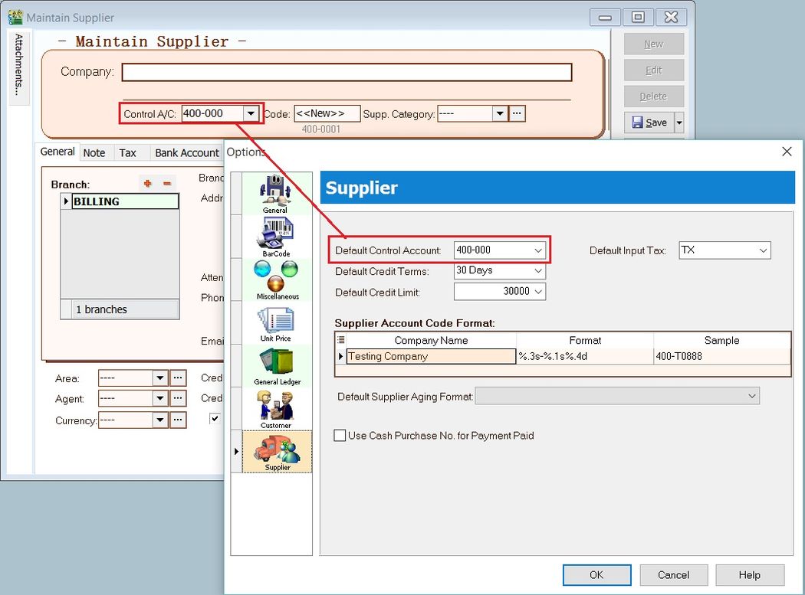
Task: Switch to the Tax tab
Action: [x=127, y=152]
